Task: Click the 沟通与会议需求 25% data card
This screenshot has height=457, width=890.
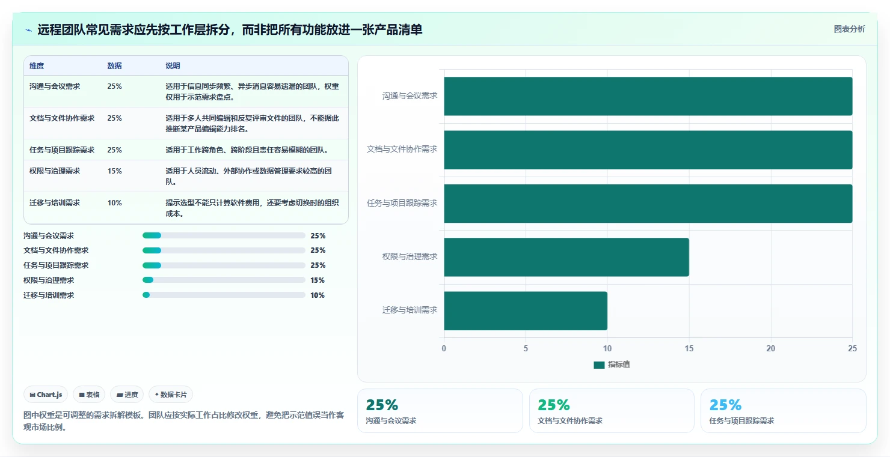Action: 440,411
